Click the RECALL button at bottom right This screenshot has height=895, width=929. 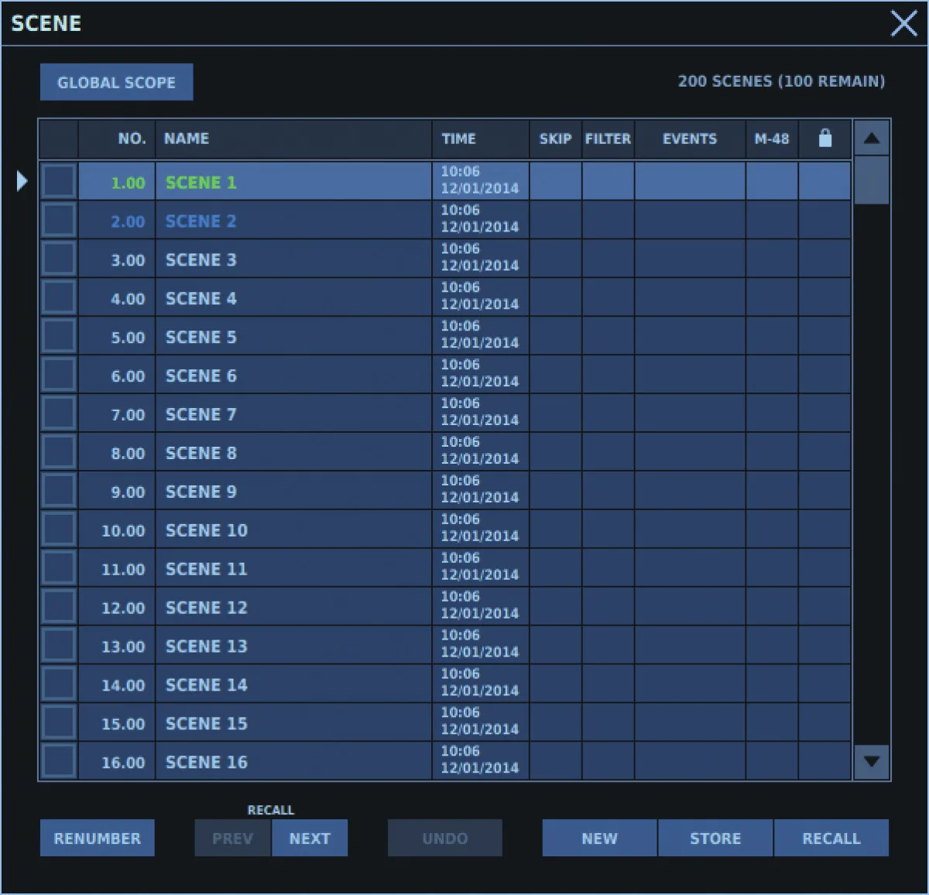(831, 838)
